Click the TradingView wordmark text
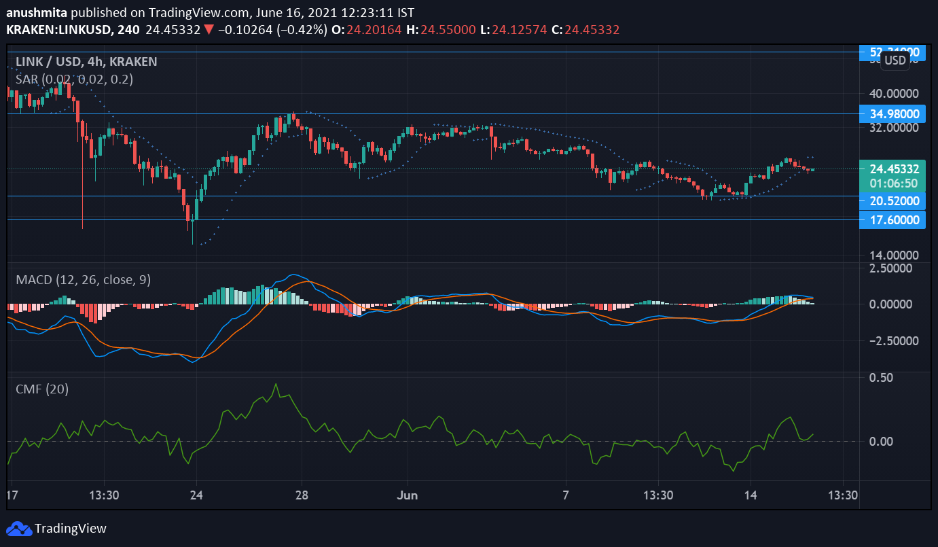Screen dimensions: 938x547 71,529
